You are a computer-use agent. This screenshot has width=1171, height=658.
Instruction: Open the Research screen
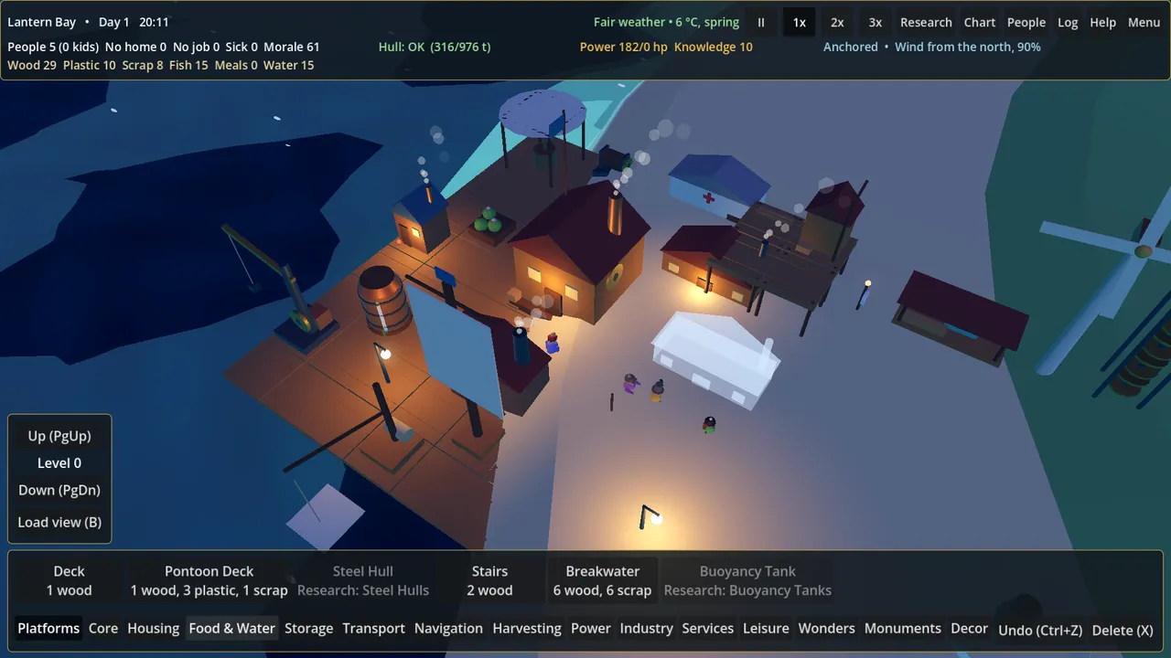click(926, 22)
